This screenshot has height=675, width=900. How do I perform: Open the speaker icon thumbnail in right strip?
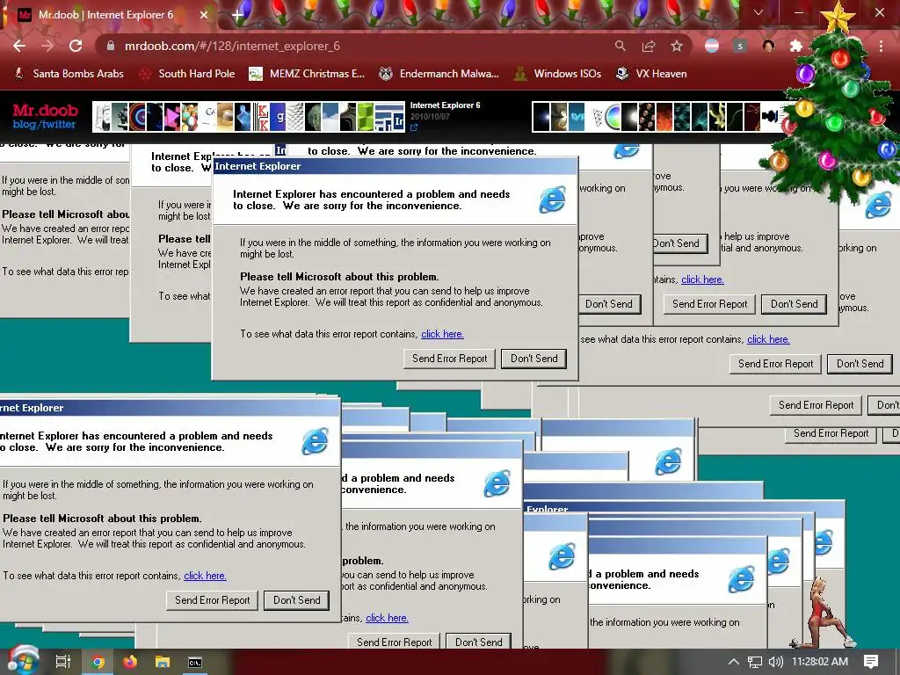(770, 117)
